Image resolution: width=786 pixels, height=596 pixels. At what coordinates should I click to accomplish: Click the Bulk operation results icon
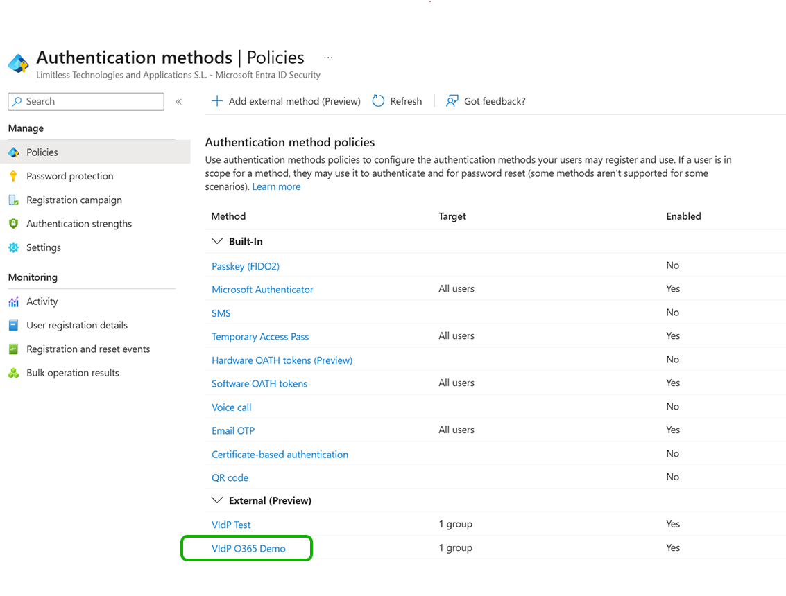click(x=14, y=373)
